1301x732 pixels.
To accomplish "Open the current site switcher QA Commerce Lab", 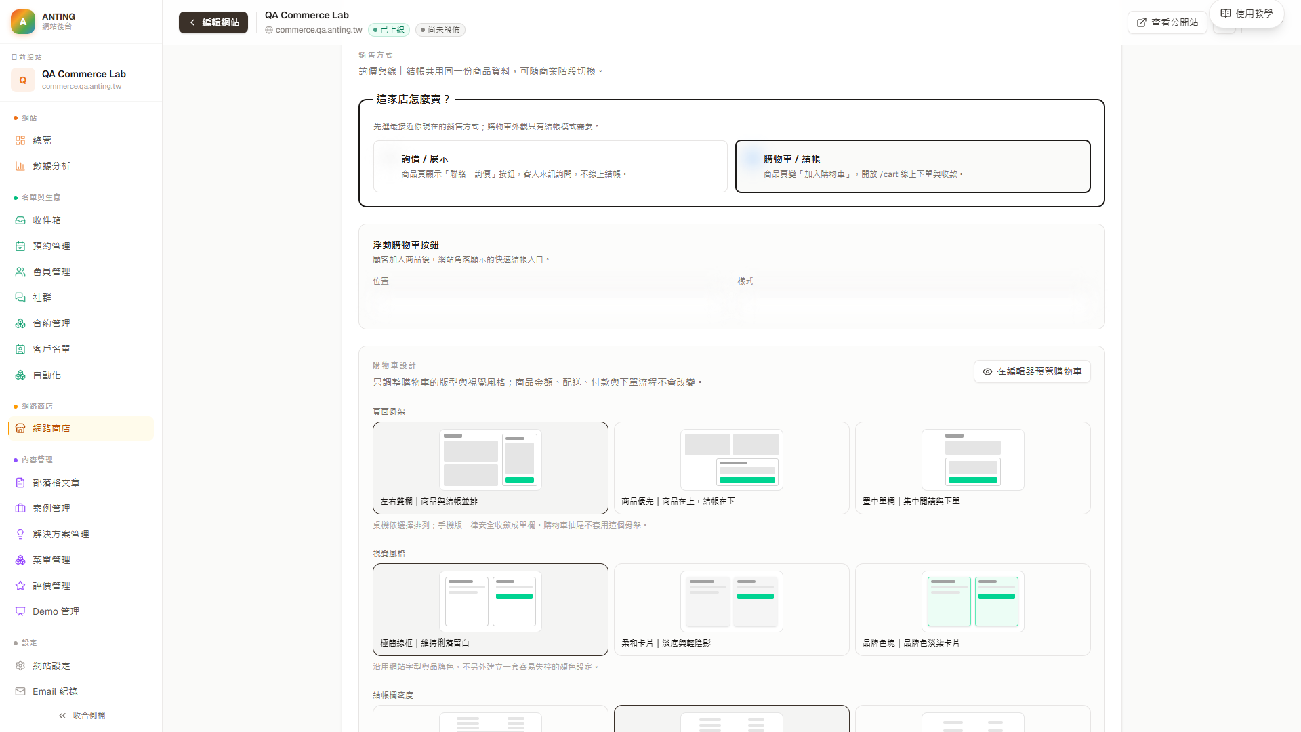I will click(81, 80).
